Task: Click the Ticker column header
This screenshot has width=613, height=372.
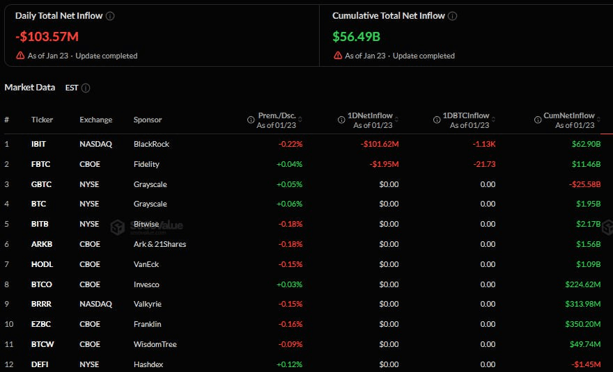Action: [x=42, y=120]
